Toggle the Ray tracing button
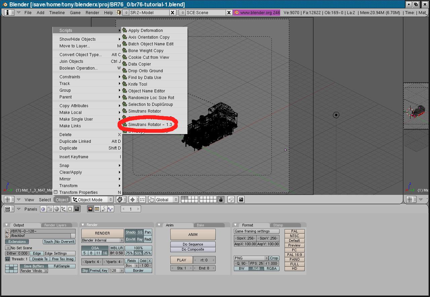 [x=140, y=239]
